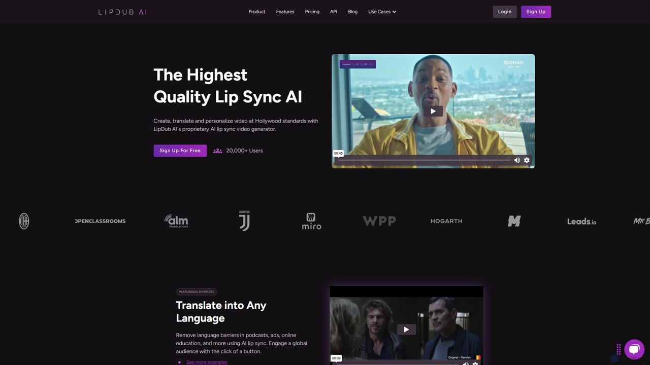This screenshot has height=365, width=650.
Task: Select the radio dot beside See more examples
Action: click(x=179, y=362)
